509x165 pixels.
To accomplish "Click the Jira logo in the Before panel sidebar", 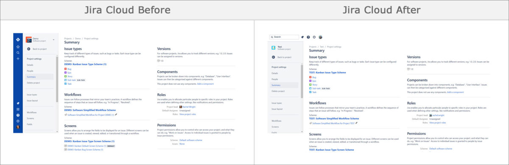I will pyautogui.click(x=18, y=39).
